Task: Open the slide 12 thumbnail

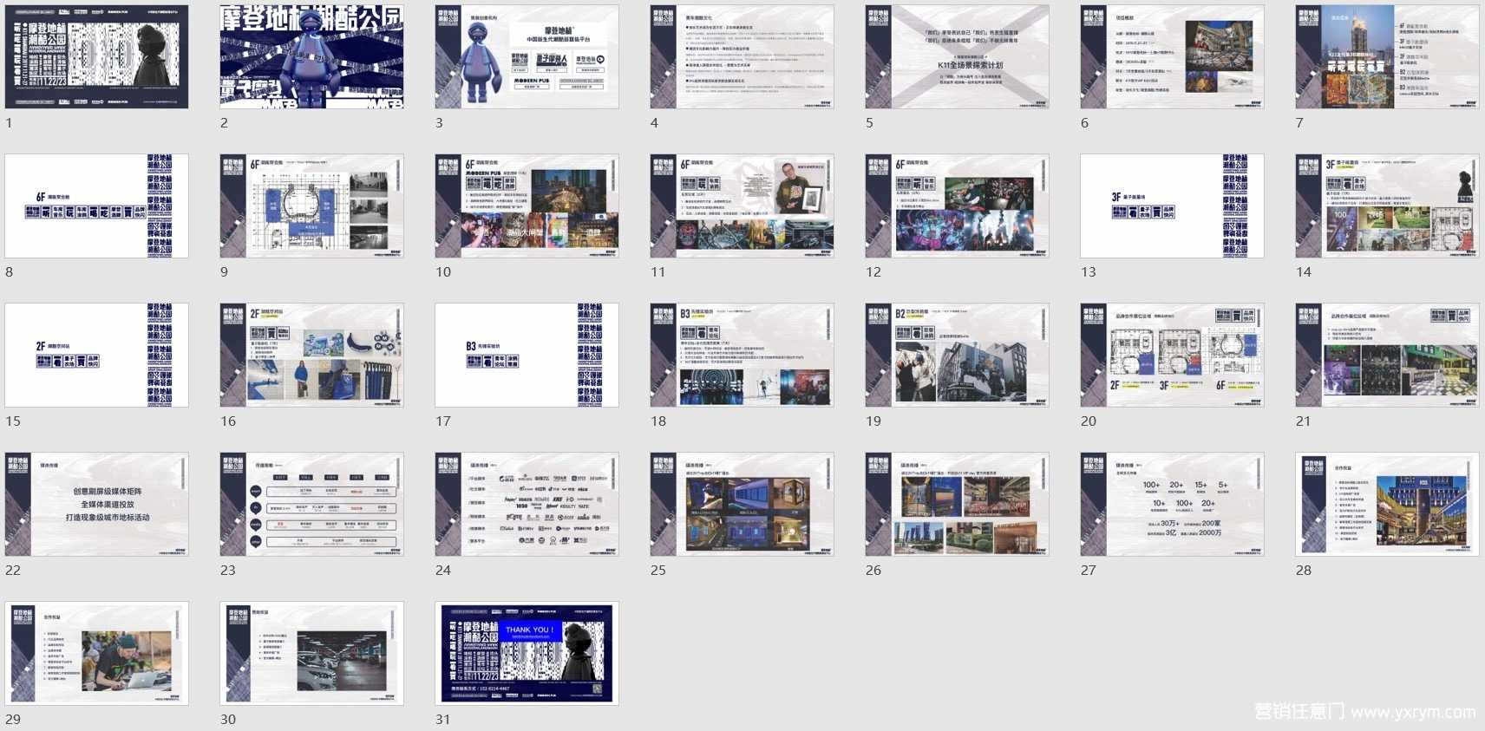Action: pos(958,206)
